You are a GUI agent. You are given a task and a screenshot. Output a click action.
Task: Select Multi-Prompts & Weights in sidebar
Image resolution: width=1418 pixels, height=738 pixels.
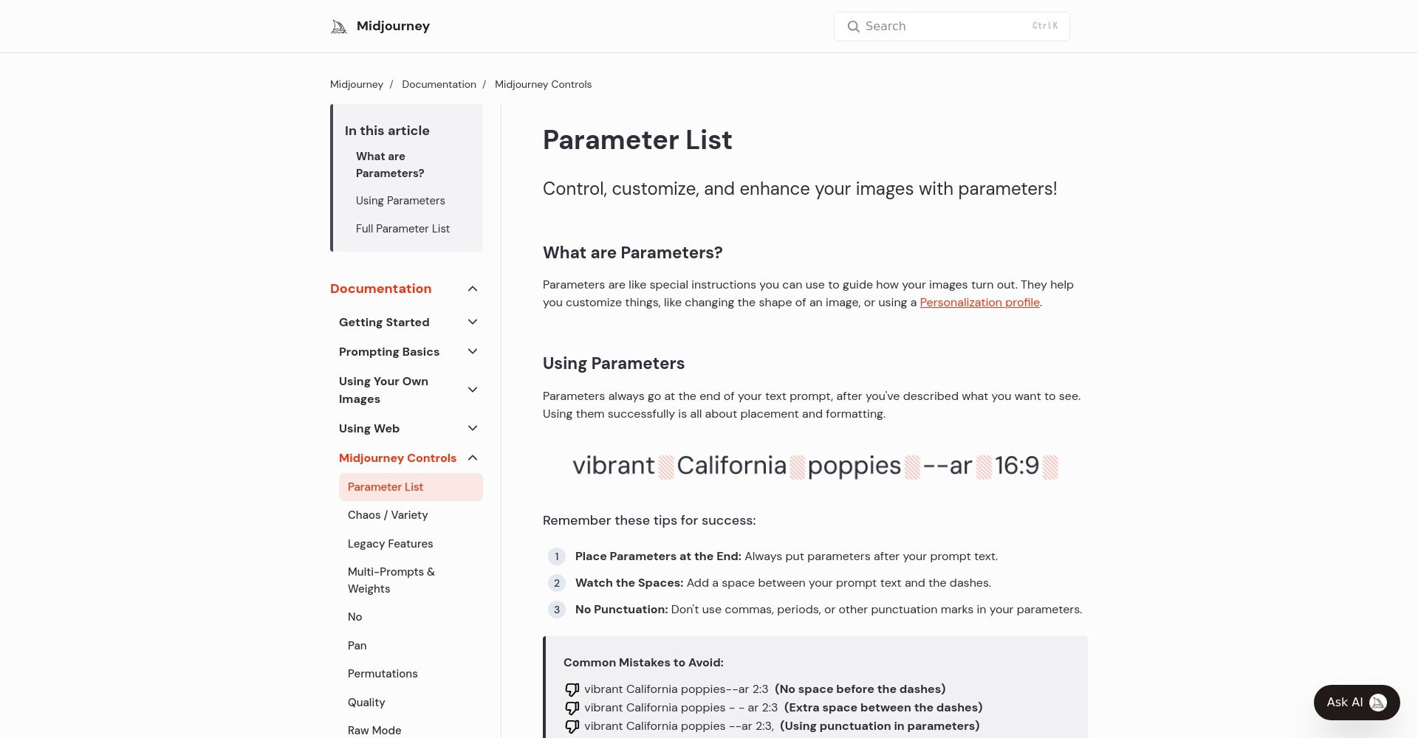click(391, 580)
